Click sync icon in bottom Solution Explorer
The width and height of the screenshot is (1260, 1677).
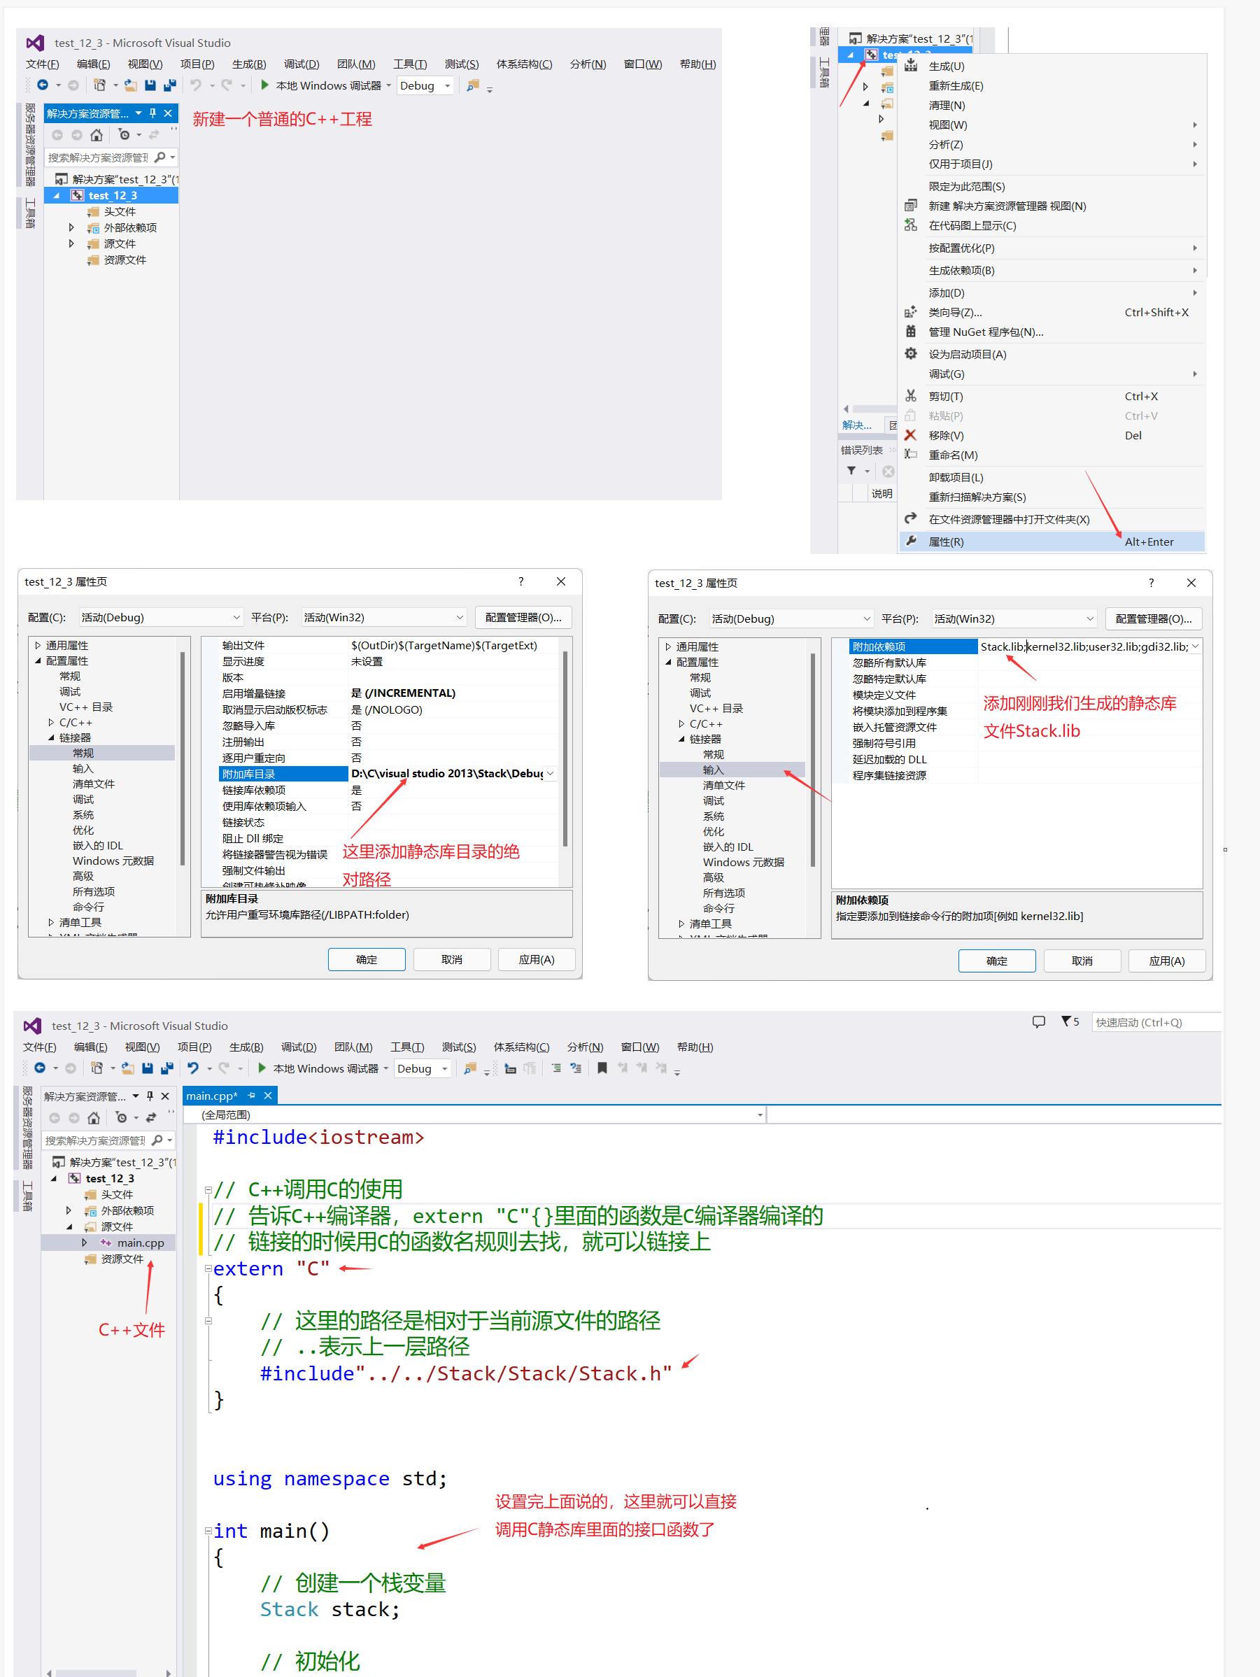pos(151,1117)
